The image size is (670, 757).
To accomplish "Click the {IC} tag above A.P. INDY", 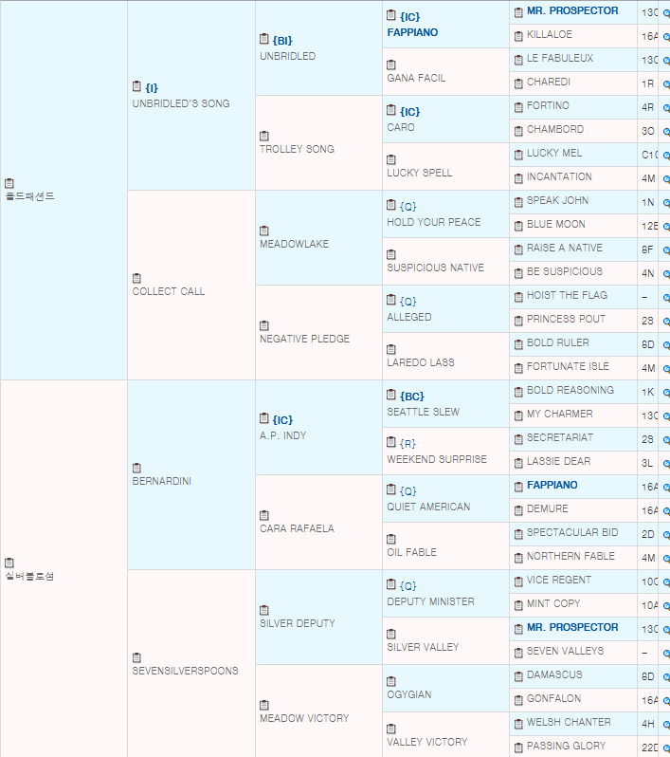I will [x=282, y=420].
